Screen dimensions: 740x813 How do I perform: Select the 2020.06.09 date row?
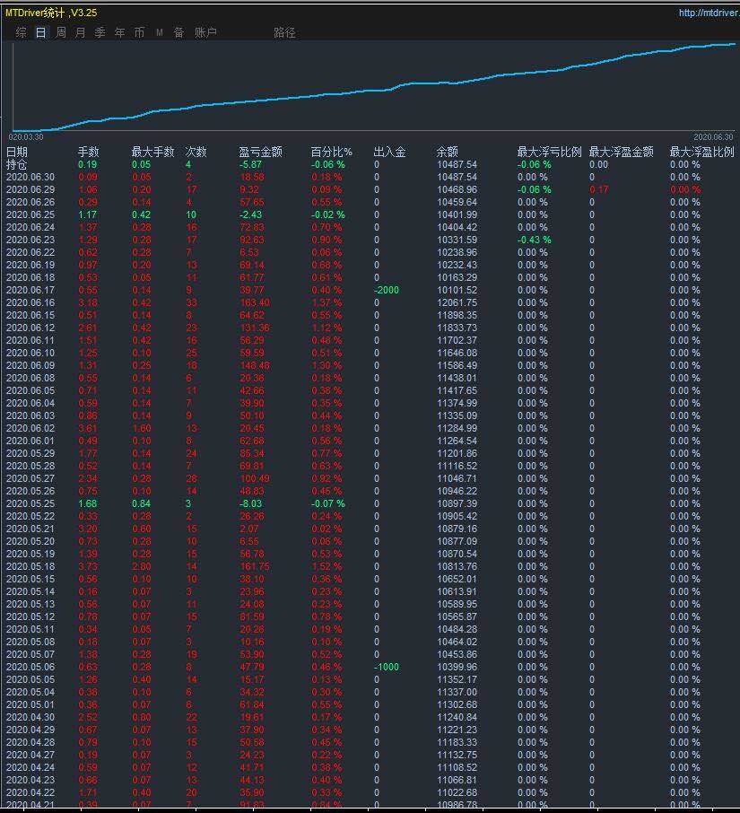(x=30, y=365)
